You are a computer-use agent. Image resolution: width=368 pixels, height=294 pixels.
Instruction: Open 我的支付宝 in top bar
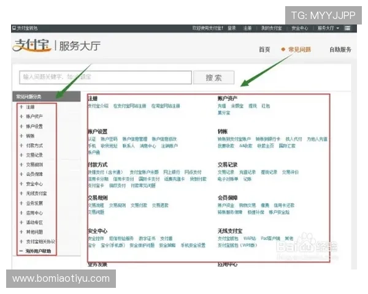pos(272,28)
